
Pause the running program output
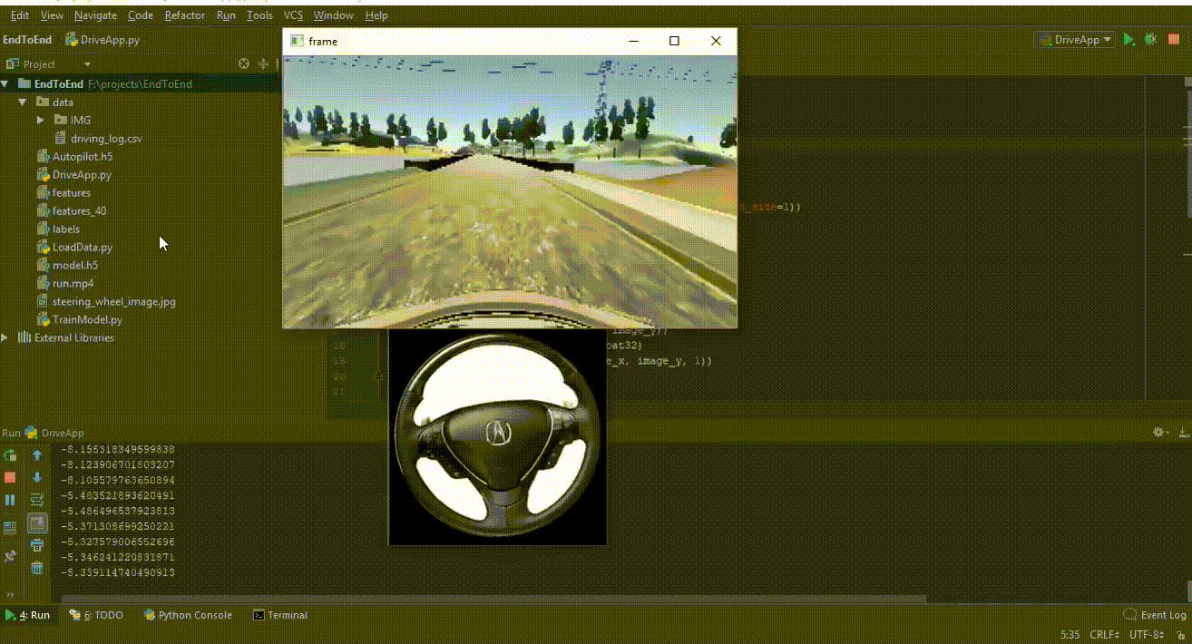click(10, 500)
